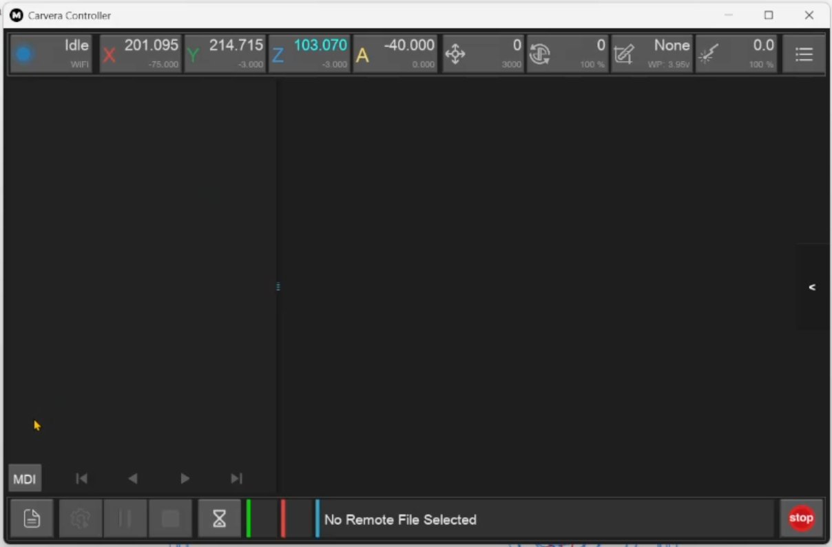The width and height of the screenshot is (832, 547).
Task: Open the file browser icon
Action: pos(32,518)
